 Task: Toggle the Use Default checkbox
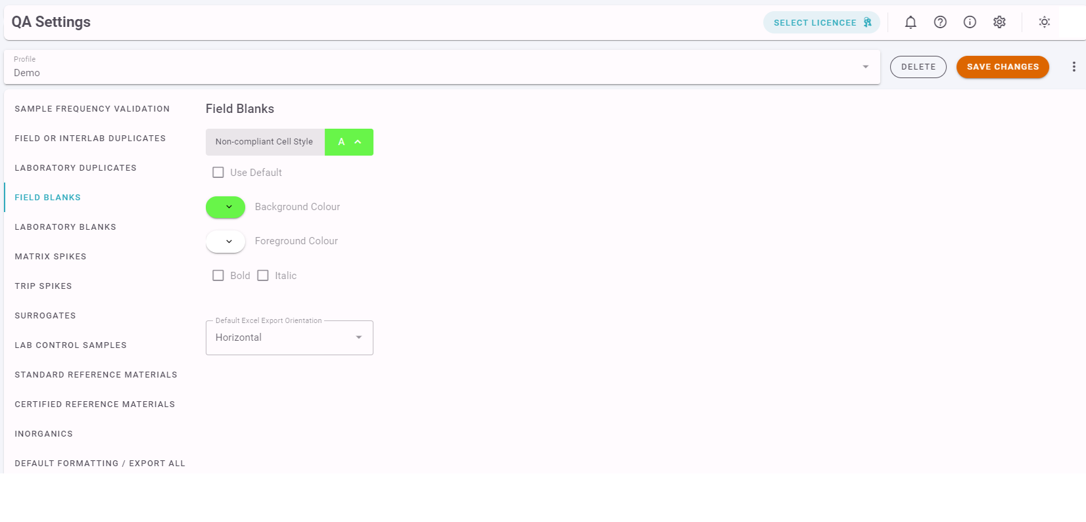tap(218, 173)
